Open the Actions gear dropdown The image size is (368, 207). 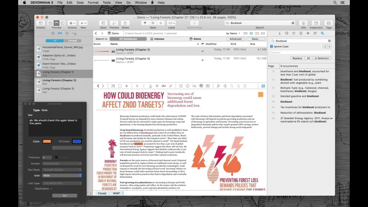pyautogui.click(x=72, y=23)
